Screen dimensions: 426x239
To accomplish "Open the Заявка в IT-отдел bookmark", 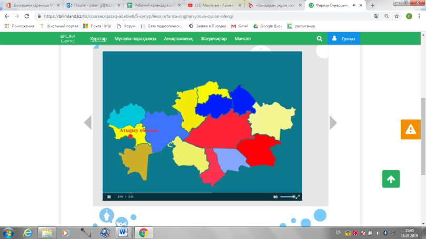I will pyautogui.click(x=207, y=26).
